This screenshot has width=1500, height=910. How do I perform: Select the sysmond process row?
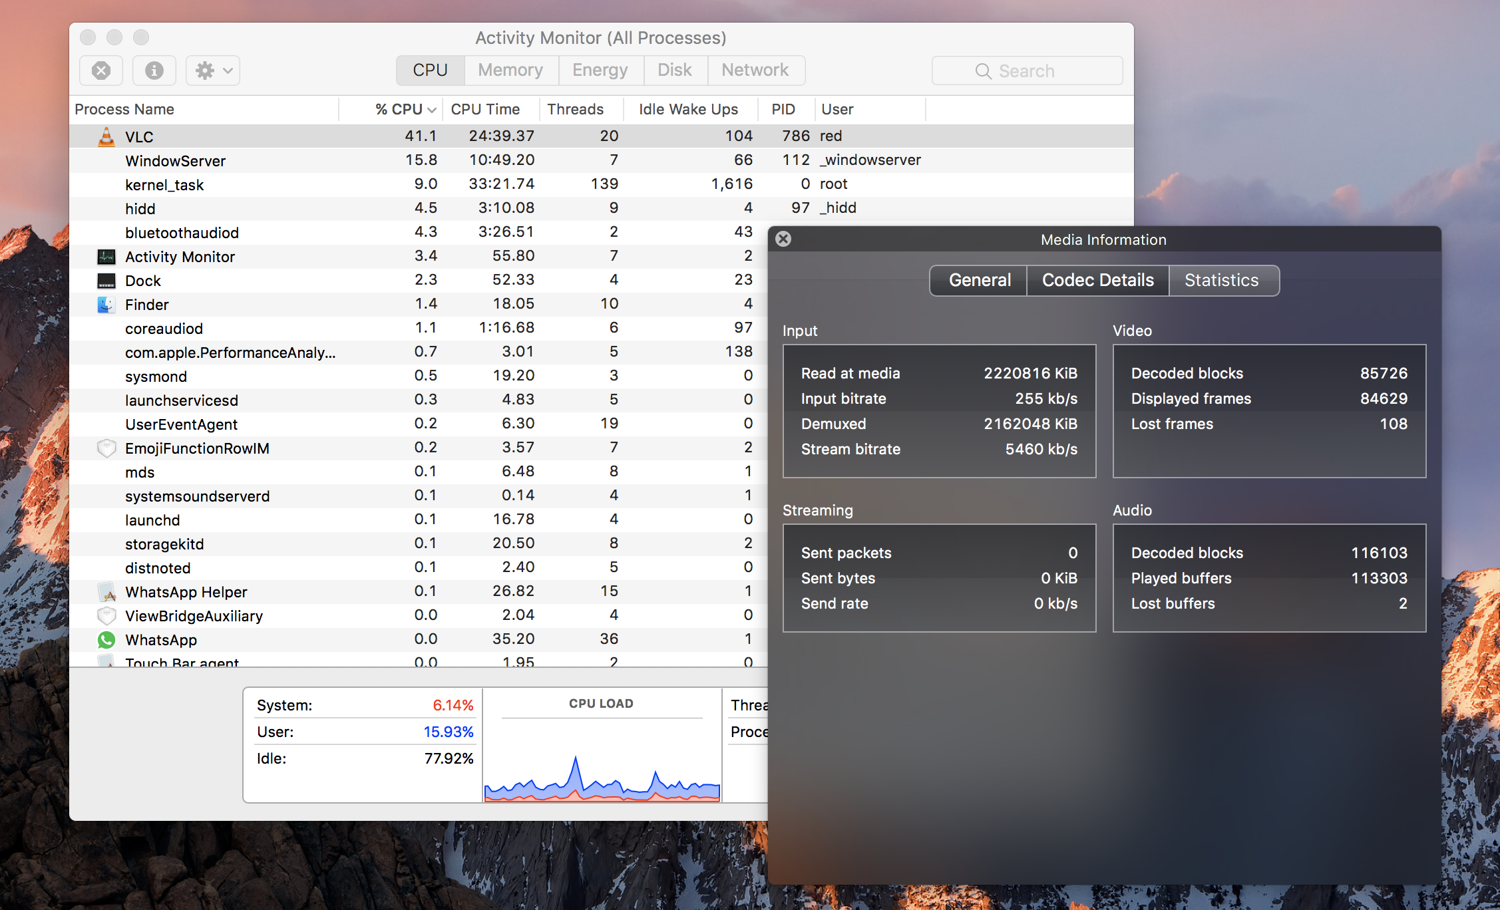point(419,376)
